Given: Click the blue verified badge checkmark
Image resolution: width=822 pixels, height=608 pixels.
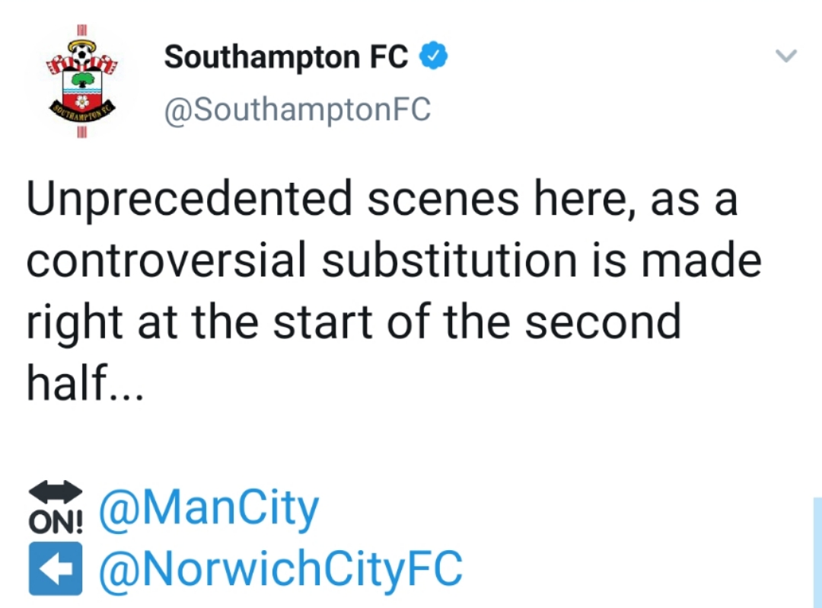Looking at the screenshot, I should point(434,56).
